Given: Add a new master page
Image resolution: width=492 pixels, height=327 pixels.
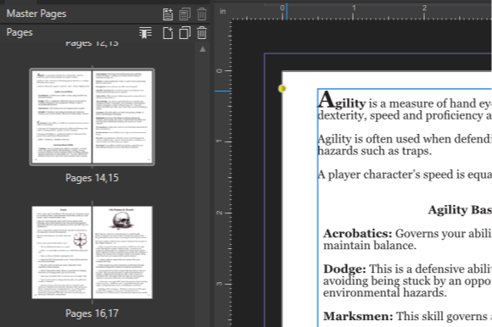Looking at the screenshot, I should (168, 14).
